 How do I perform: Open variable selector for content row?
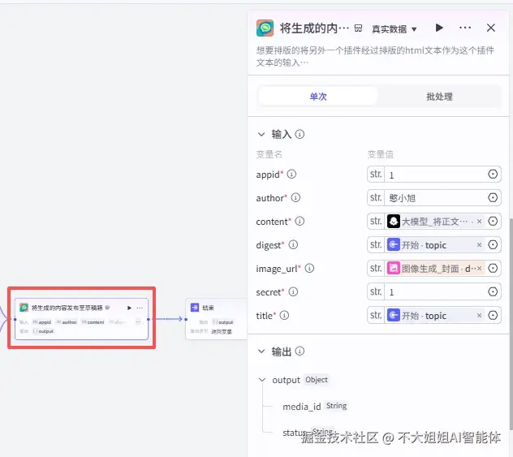click(x=493, y=221)
